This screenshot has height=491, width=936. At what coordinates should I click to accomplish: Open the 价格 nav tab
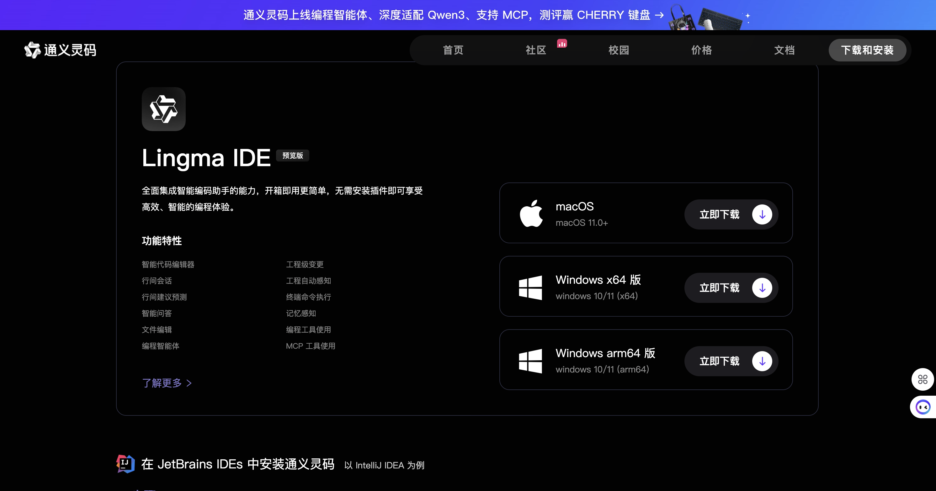click(x=701, y=50)
